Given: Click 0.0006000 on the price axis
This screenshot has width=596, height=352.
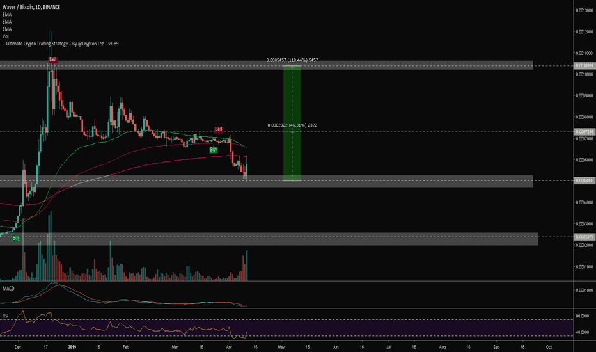Looking at the screenshot, I should click(584, 160).
